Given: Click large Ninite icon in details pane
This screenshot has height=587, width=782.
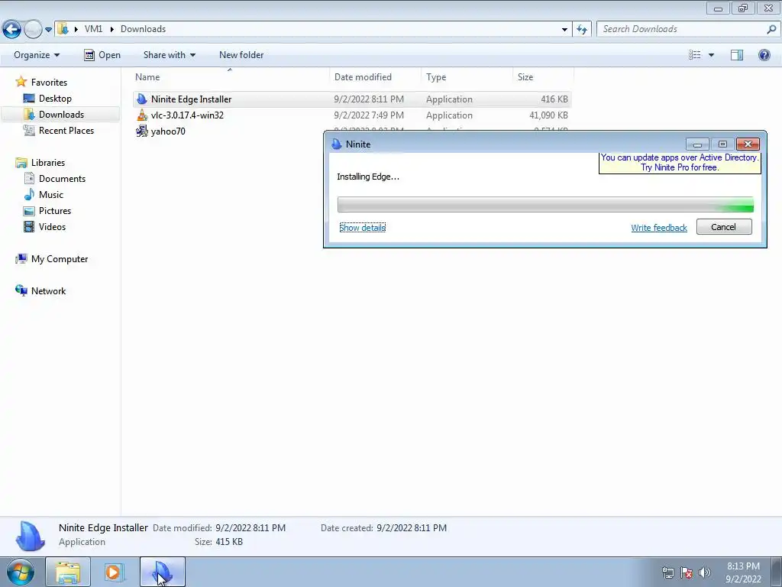Looking at the screenshot, I should (30, 536).
